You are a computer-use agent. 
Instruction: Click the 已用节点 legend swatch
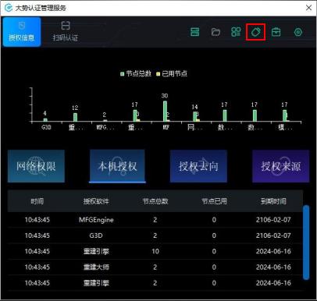pyautogui.click(x=158, y=74)
